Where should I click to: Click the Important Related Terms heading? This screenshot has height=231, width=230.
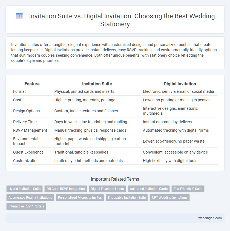coord(115,179)
